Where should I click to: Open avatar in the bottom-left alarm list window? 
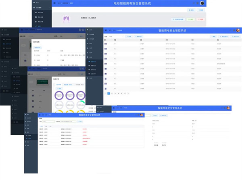point(142,115)
